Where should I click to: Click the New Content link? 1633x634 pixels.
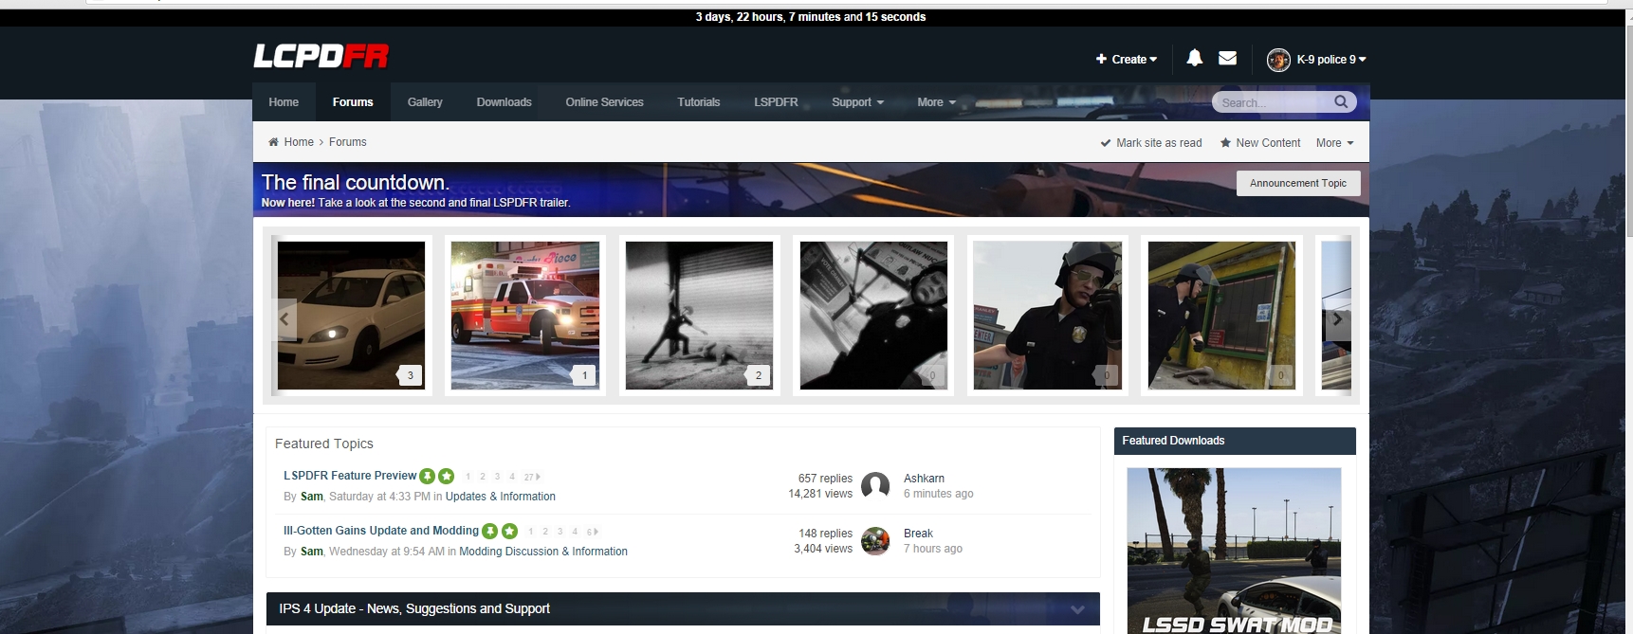1260,143
